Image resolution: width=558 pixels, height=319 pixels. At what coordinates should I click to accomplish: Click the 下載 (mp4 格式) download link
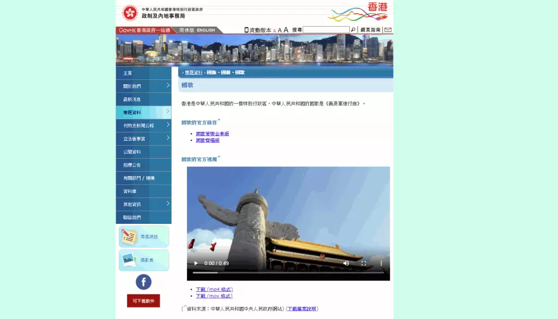(214, 289)
